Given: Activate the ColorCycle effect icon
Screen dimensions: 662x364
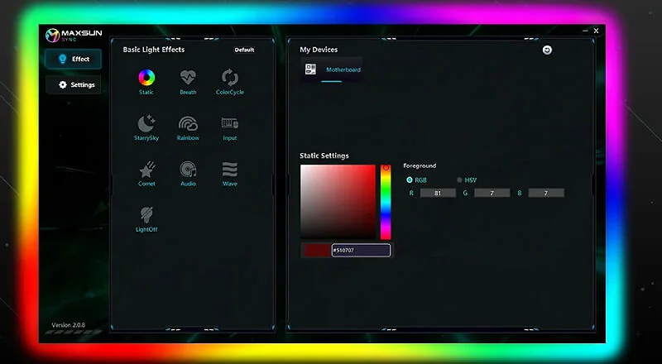Looking at the screenshot, I should 230,78.
